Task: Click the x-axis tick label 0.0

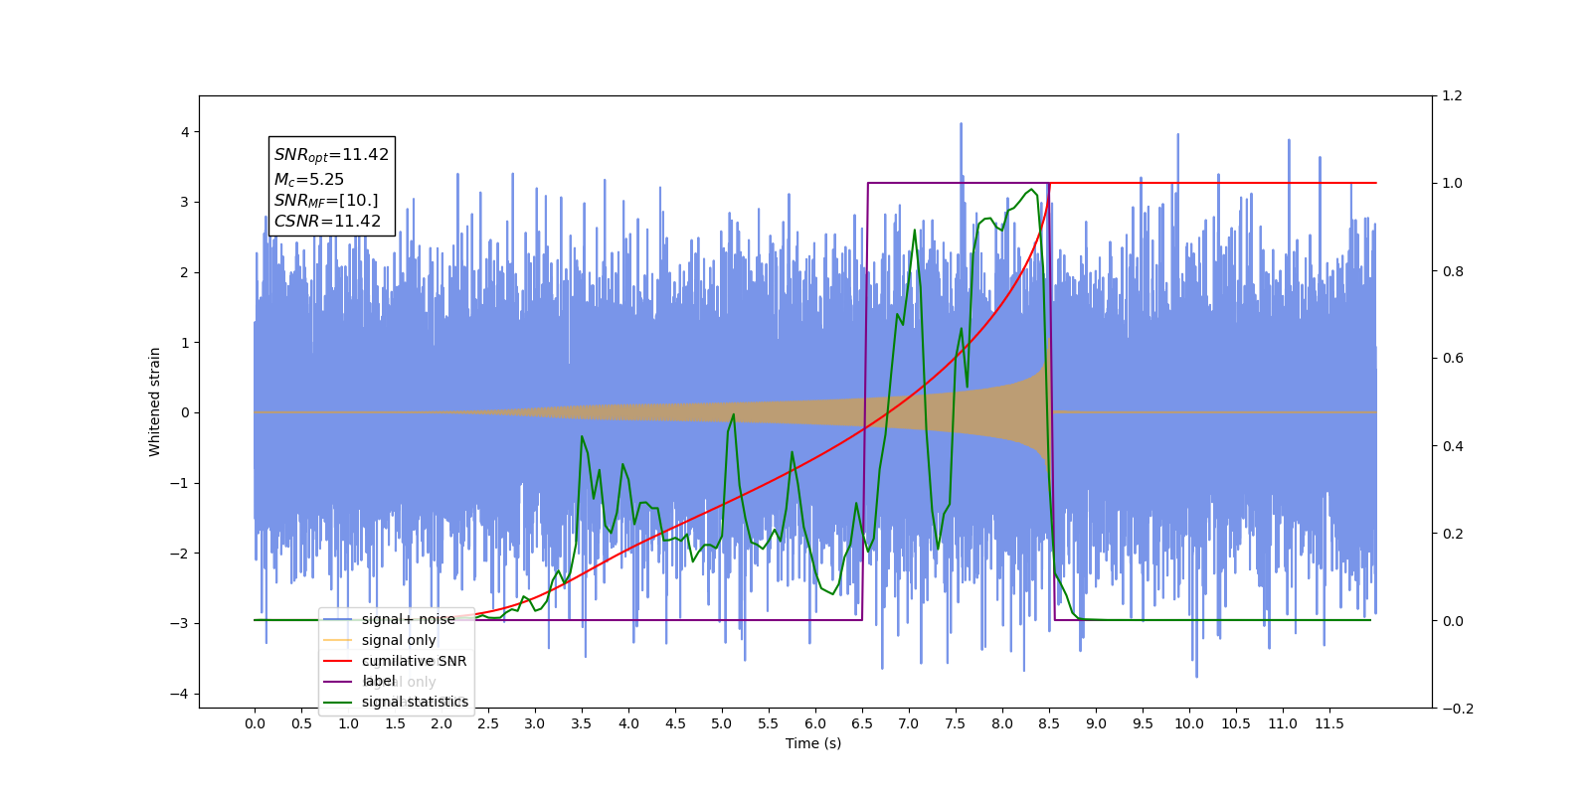Action: point(255,723)
